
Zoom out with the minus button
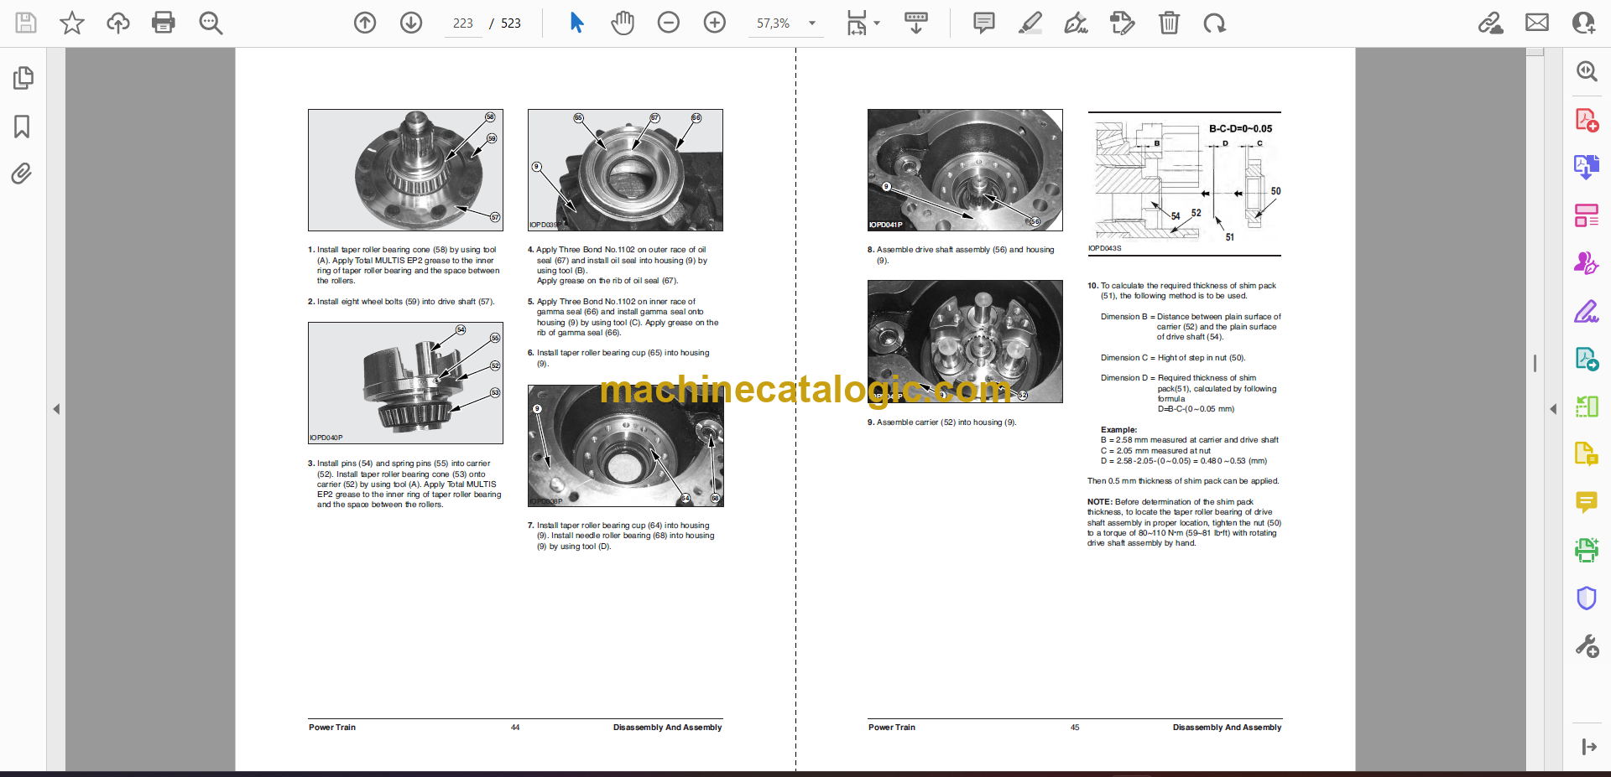[669, 23]
